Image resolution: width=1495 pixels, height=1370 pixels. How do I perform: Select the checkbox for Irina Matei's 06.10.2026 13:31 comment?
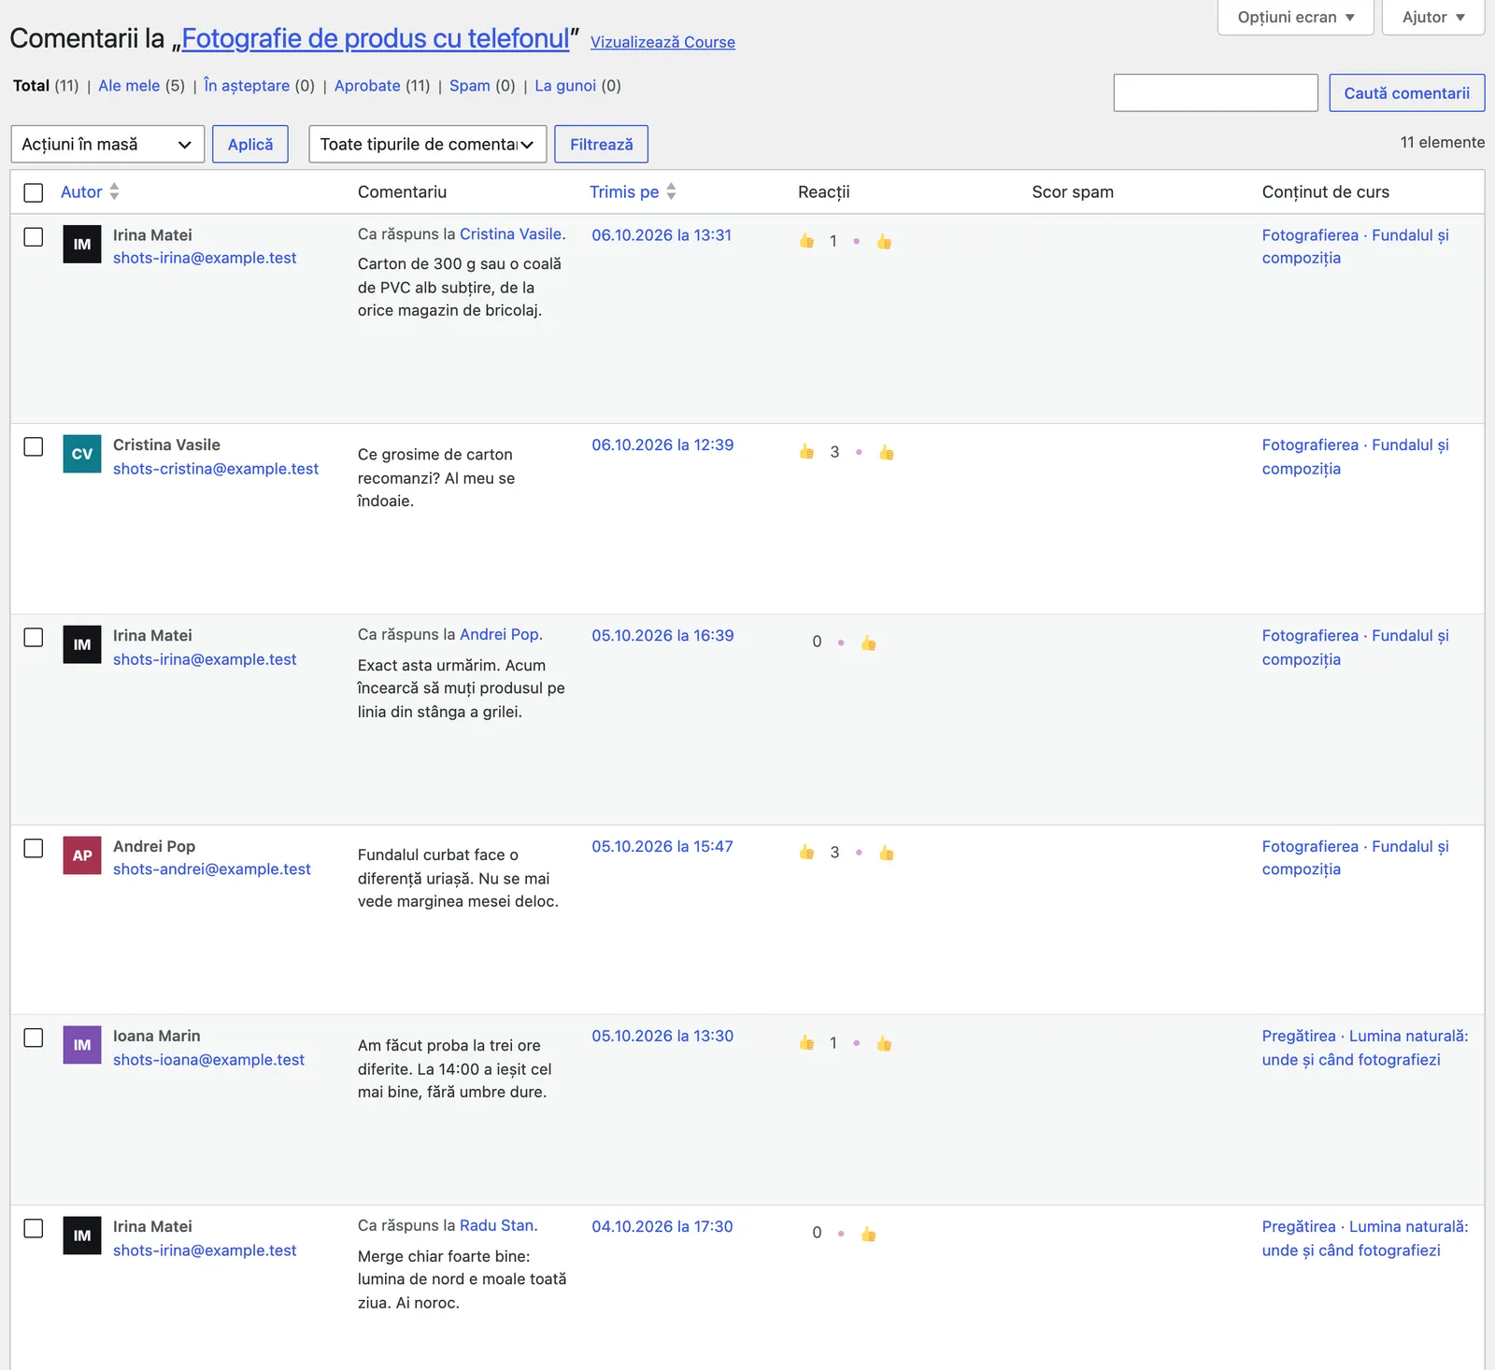[34, 236]
